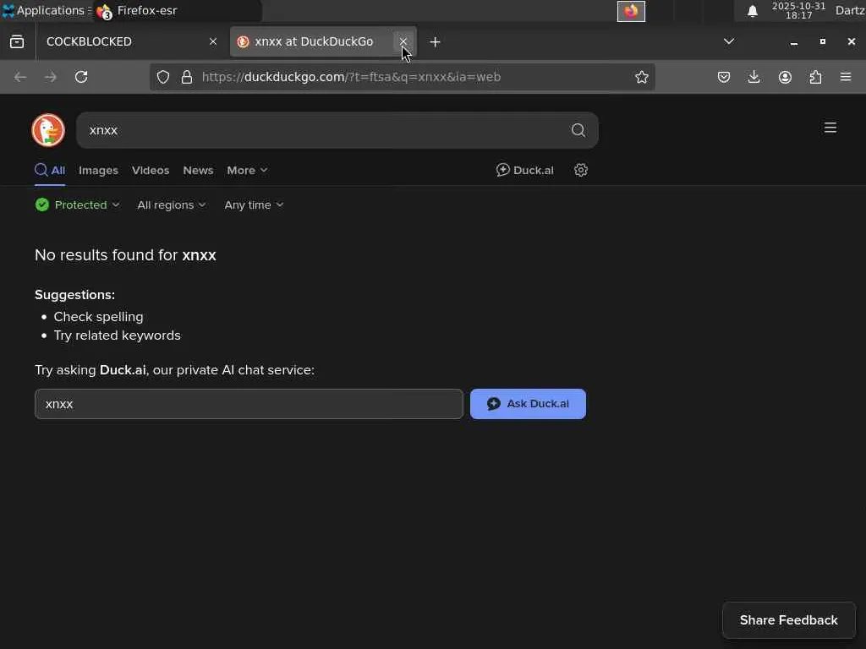Open a new browser tab
Viewport: 866px width, 649px height.
tap(435, 42)
